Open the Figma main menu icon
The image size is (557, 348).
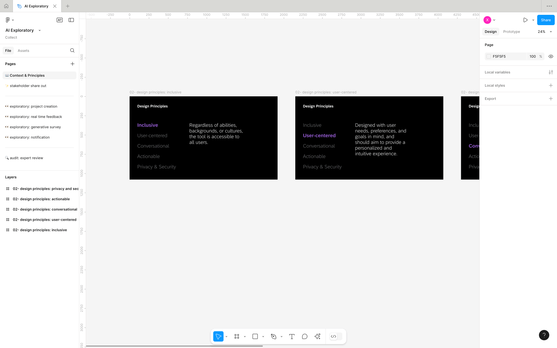pyautogui.click(x=8, y=20)
